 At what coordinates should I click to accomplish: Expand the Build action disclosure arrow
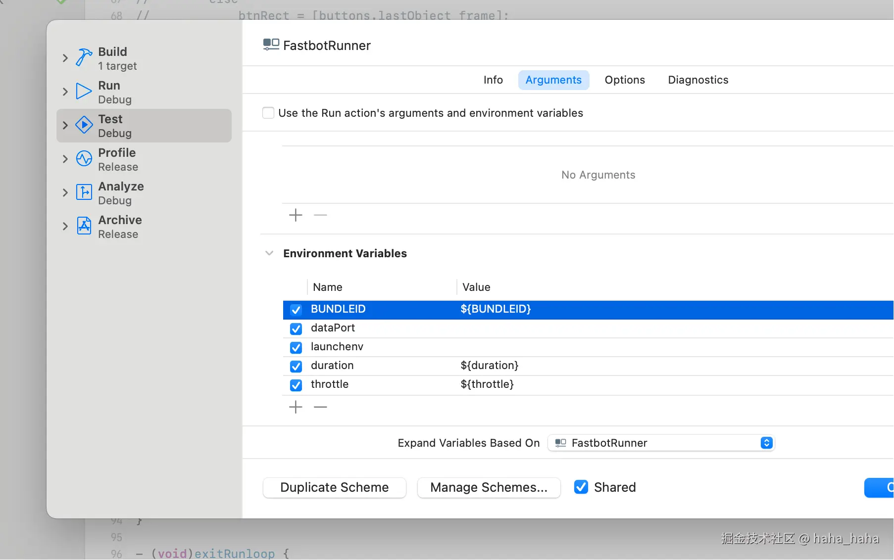[x=65, y=58]
